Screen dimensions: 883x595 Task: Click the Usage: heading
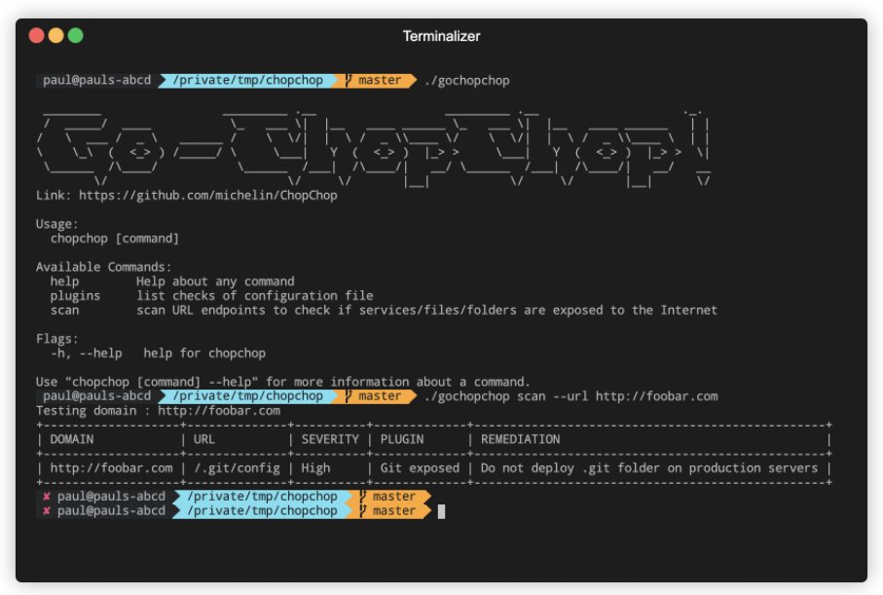tap(56, 224)
